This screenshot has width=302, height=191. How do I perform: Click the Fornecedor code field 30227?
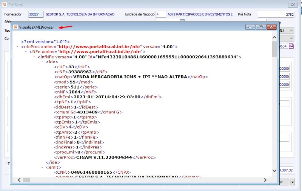click(36, 14)
